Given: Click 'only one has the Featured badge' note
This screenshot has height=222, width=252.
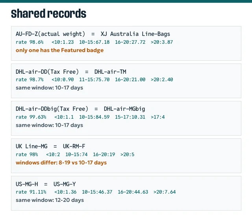Looking at the screenshot, I should [59, 50].
